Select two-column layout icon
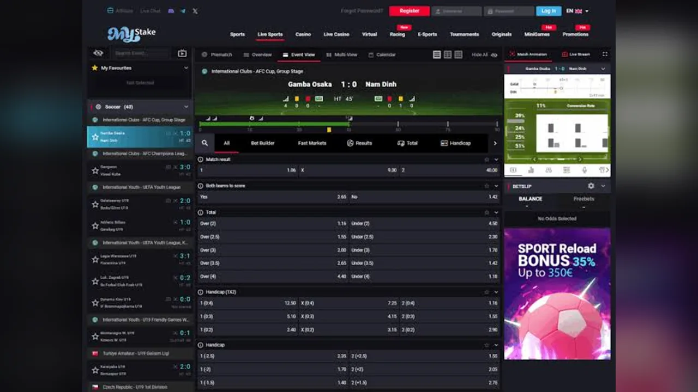The image size is (698, 392). click(x=448, y=54)
